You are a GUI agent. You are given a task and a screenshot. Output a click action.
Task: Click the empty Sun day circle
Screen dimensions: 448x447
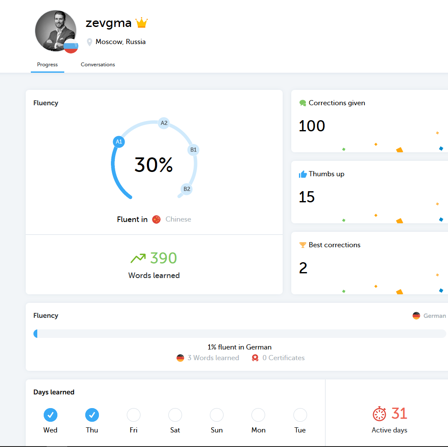(217, 415)
